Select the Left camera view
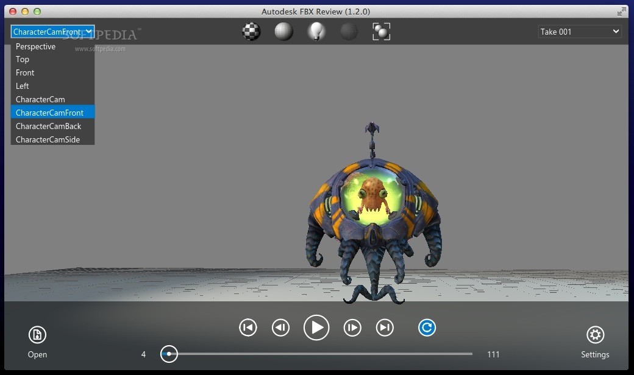 52,86
